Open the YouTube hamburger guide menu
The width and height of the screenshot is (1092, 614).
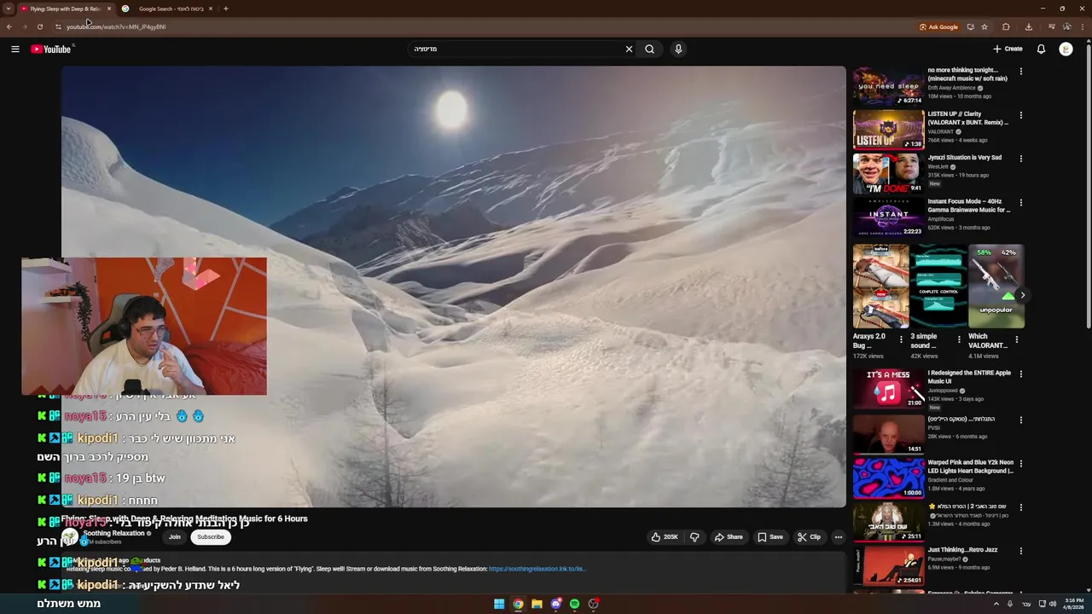point(15,49)
